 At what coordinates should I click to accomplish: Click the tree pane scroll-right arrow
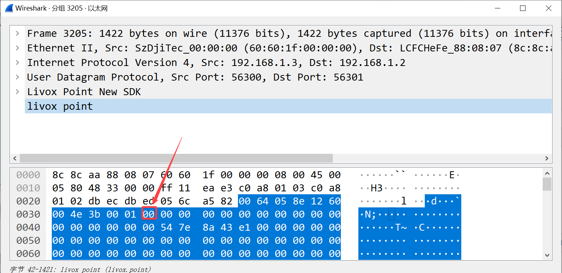(x=547, y=158)
